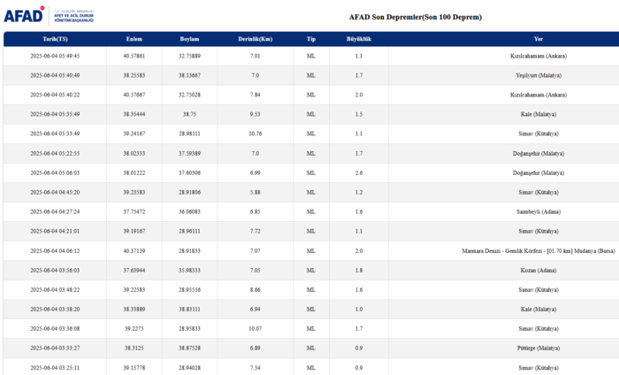Image resolution: width=619 pixels, height=375 pixels.
Task: Click ML type in the 05:49:45 row
Action: [311, 56]
